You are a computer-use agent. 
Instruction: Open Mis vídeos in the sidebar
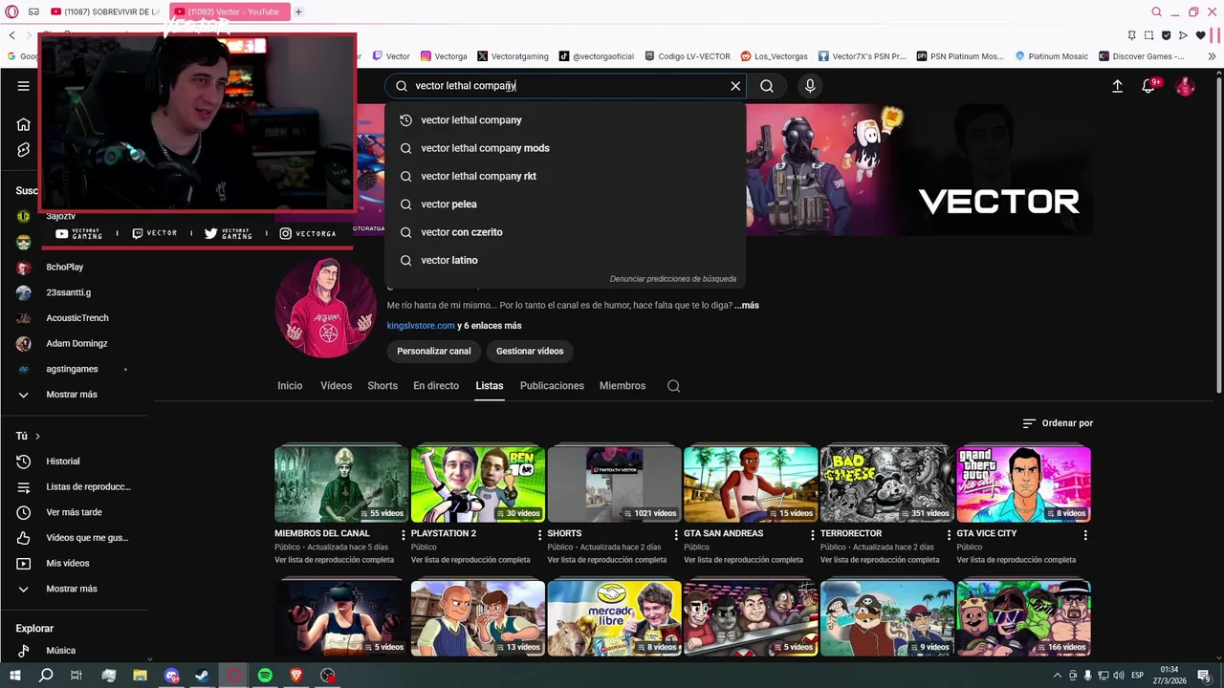67,564
